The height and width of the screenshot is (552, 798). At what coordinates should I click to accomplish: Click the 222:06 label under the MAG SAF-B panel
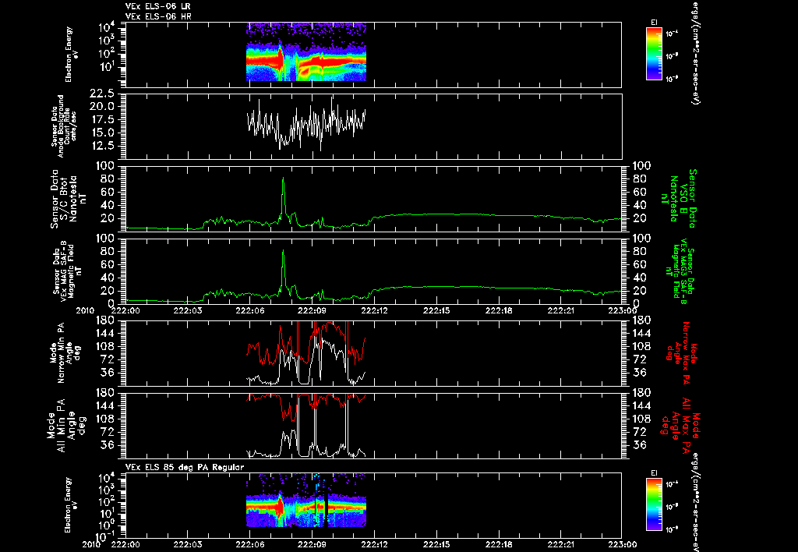(x=250, y=310)
